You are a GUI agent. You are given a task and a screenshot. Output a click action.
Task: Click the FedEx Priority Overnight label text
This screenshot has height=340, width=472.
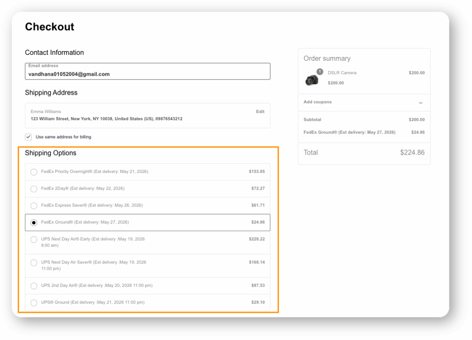[x=94, y=172]
